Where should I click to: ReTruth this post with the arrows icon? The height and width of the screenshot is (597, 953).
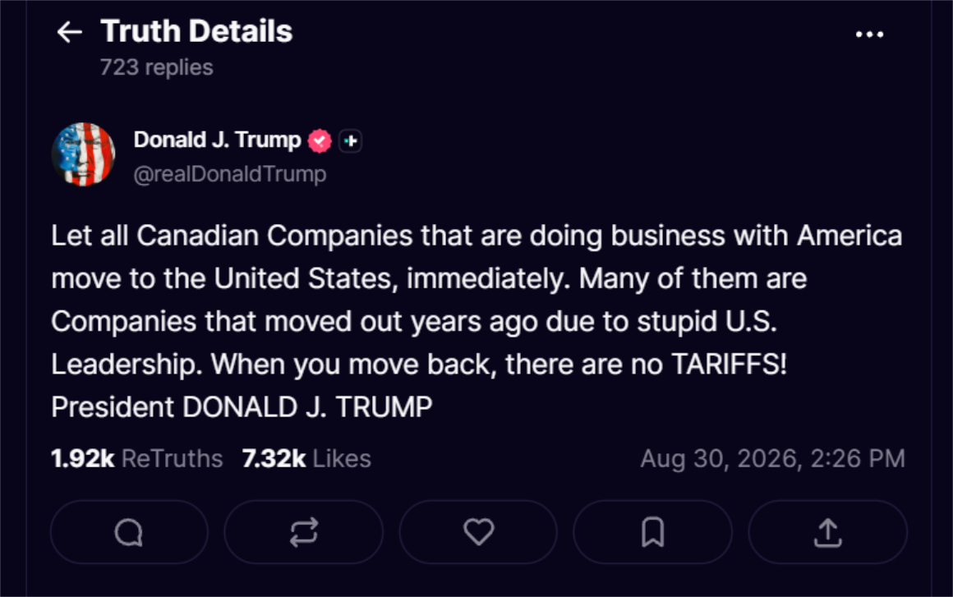pos(303,532)
